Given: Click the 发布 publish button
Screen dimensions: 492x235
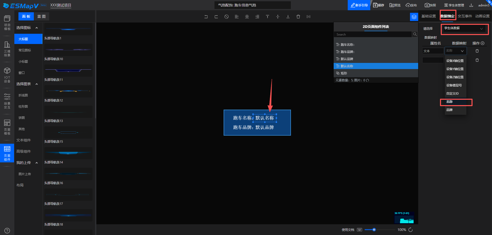Looking at the screenshot, I should 411,5.
